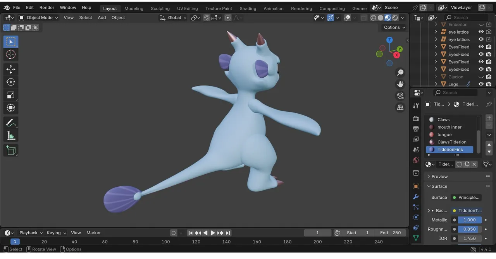Switch to wireframe shading mode
The image size is (496, 259).
[x=373, y=17]
